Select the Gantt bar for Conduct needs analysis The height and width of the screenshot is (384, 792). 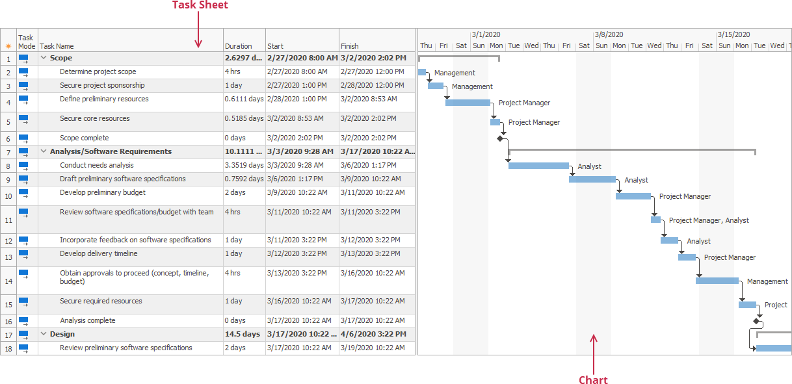tap(540, 165)
